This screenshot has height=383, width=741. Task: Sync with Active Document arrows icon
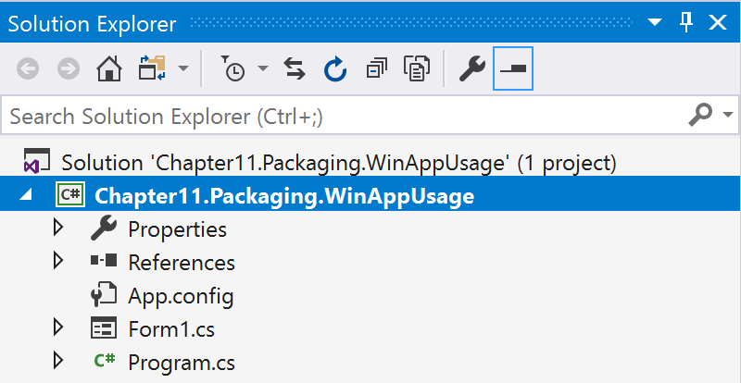(x=295, y=69)
